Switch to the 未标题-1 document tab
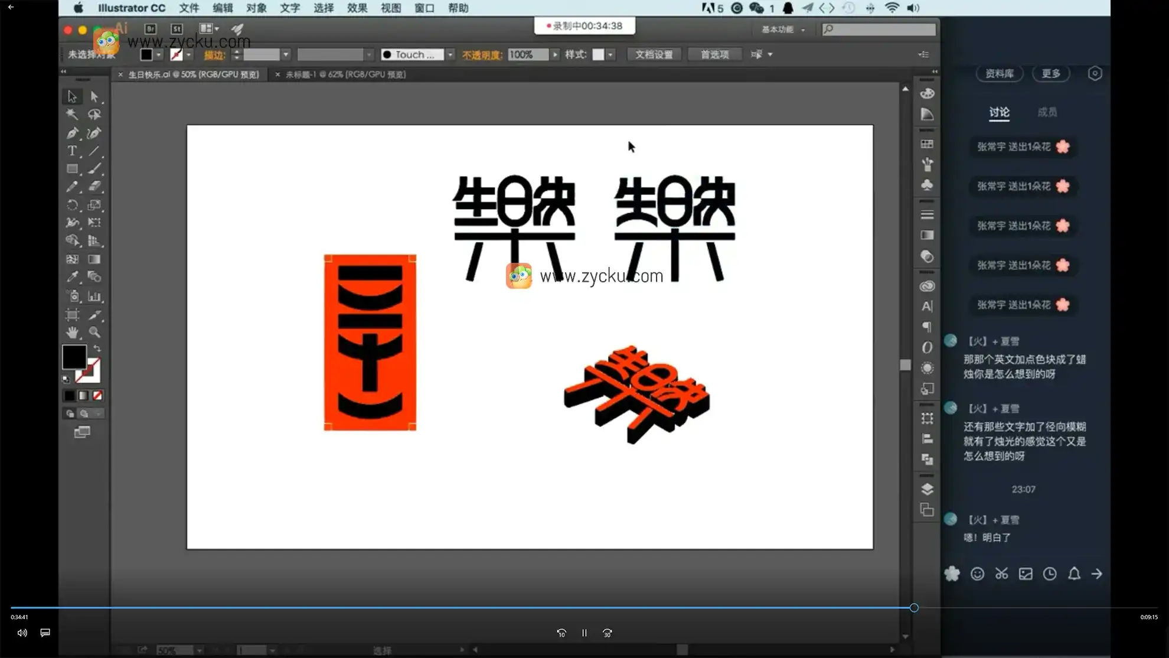Viewport: 1169px width, 658px height. (x=345, y=74)
